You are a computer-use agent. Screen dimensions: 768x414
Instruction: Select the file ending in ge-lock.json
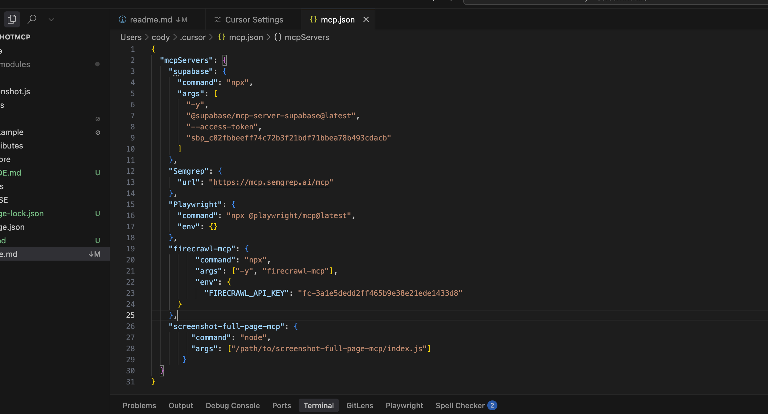click(x=55, y=213)
